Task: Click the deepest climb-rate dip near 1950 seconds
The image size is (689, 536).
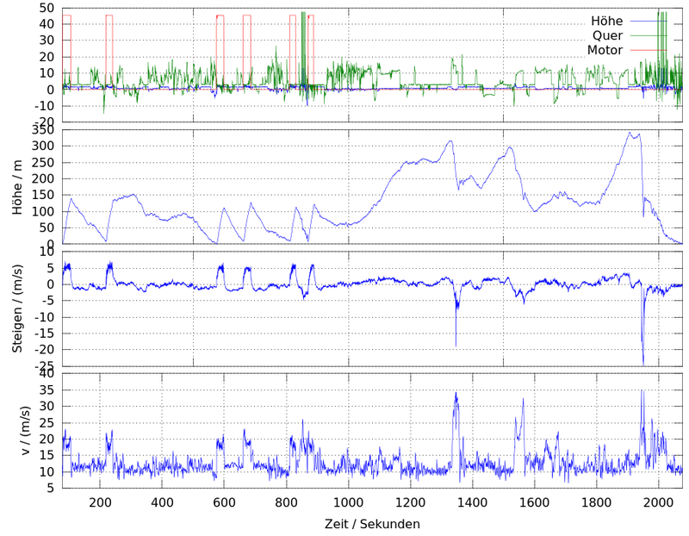Action: (642, 362)
